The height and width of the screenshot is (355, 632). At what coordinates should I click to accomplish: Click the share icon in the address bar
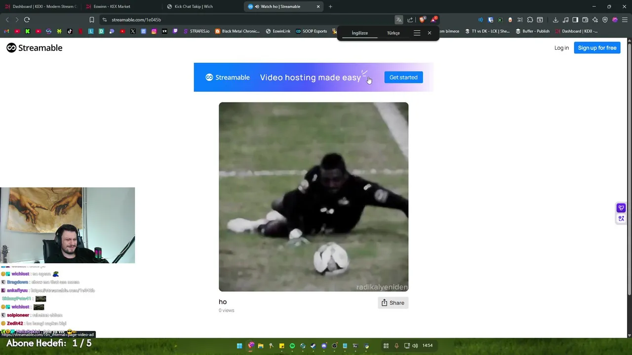click(410, 20)
